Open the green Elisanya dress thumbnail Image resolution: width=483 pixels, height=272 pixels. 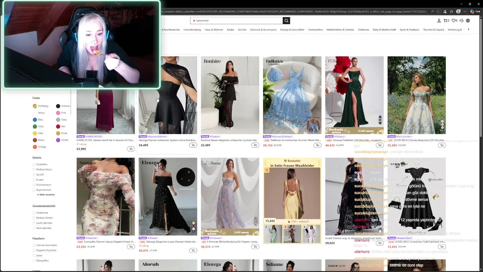(x=354, y=95)
